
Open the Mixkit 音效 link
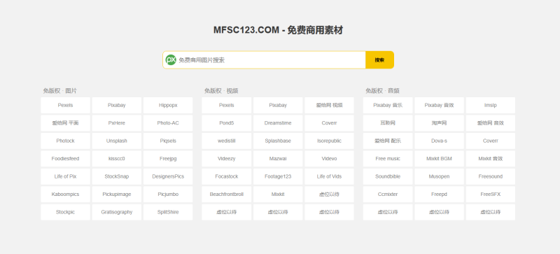(491, 159)
